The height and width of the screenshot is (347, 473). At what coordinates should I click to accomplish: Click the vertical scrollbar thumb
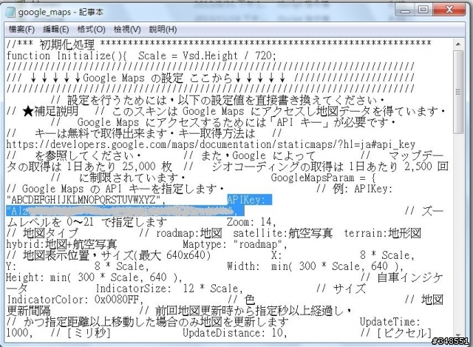(x=458, y=92)
